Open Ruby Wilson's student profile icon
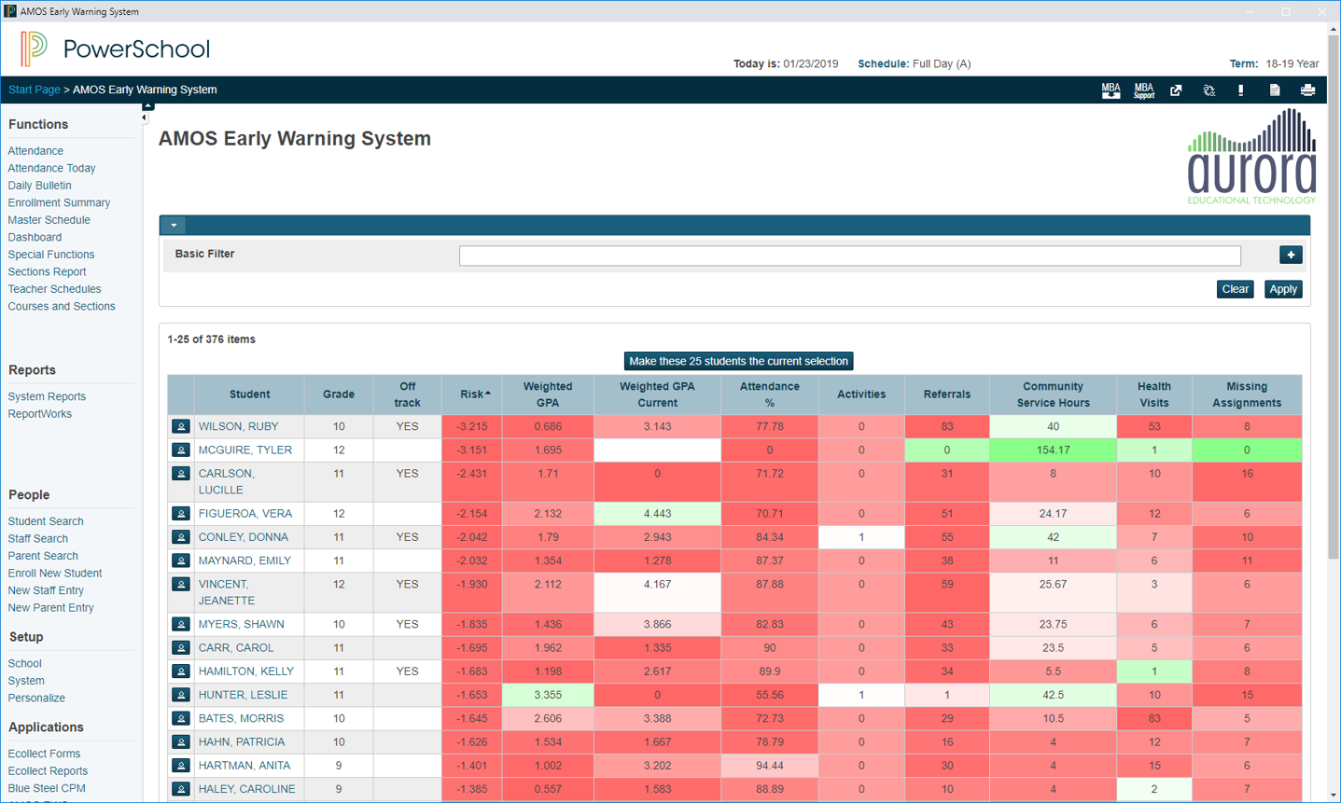Screen dimensions: 1341x803 tap(181, 426)
